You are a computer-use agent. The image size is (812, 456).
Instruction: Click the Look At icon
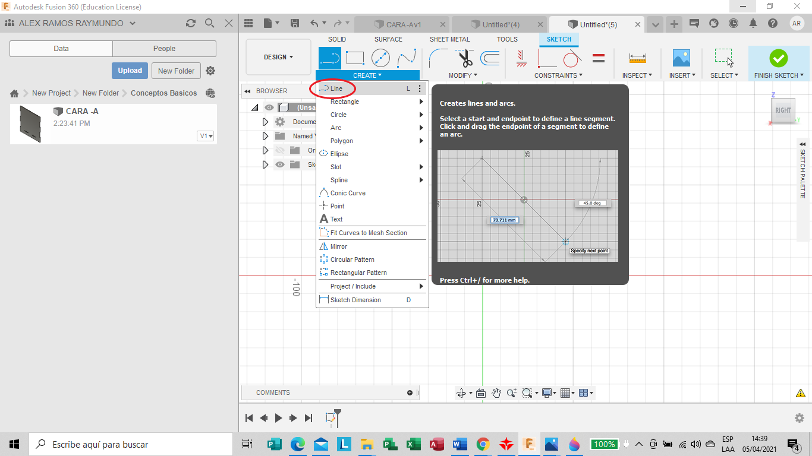(481, 393)
